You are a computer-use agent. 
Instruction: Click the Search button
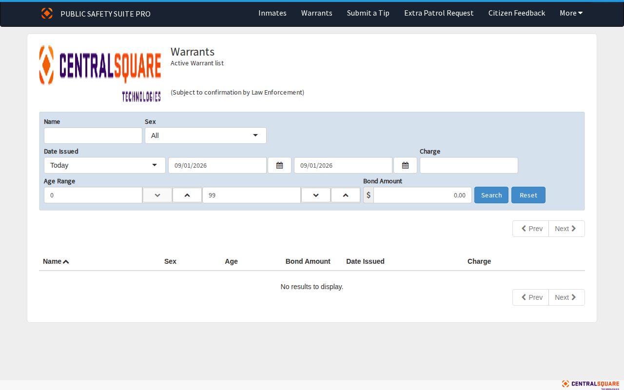tap(491, 195)
